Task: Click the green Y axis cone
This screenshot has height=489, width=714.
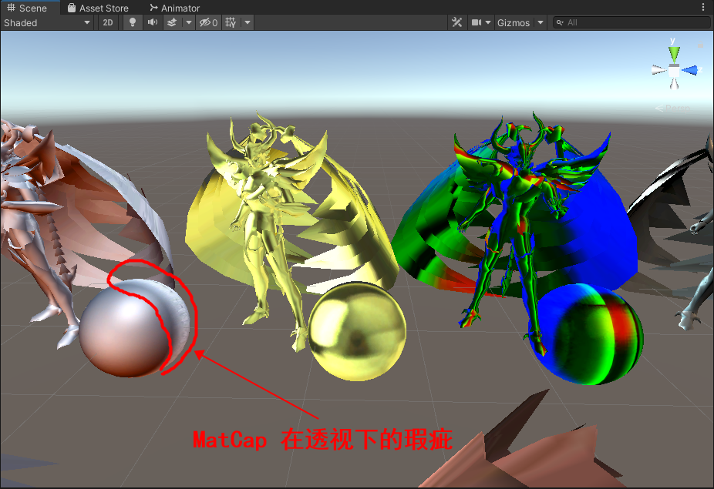Action: [674, 54]
